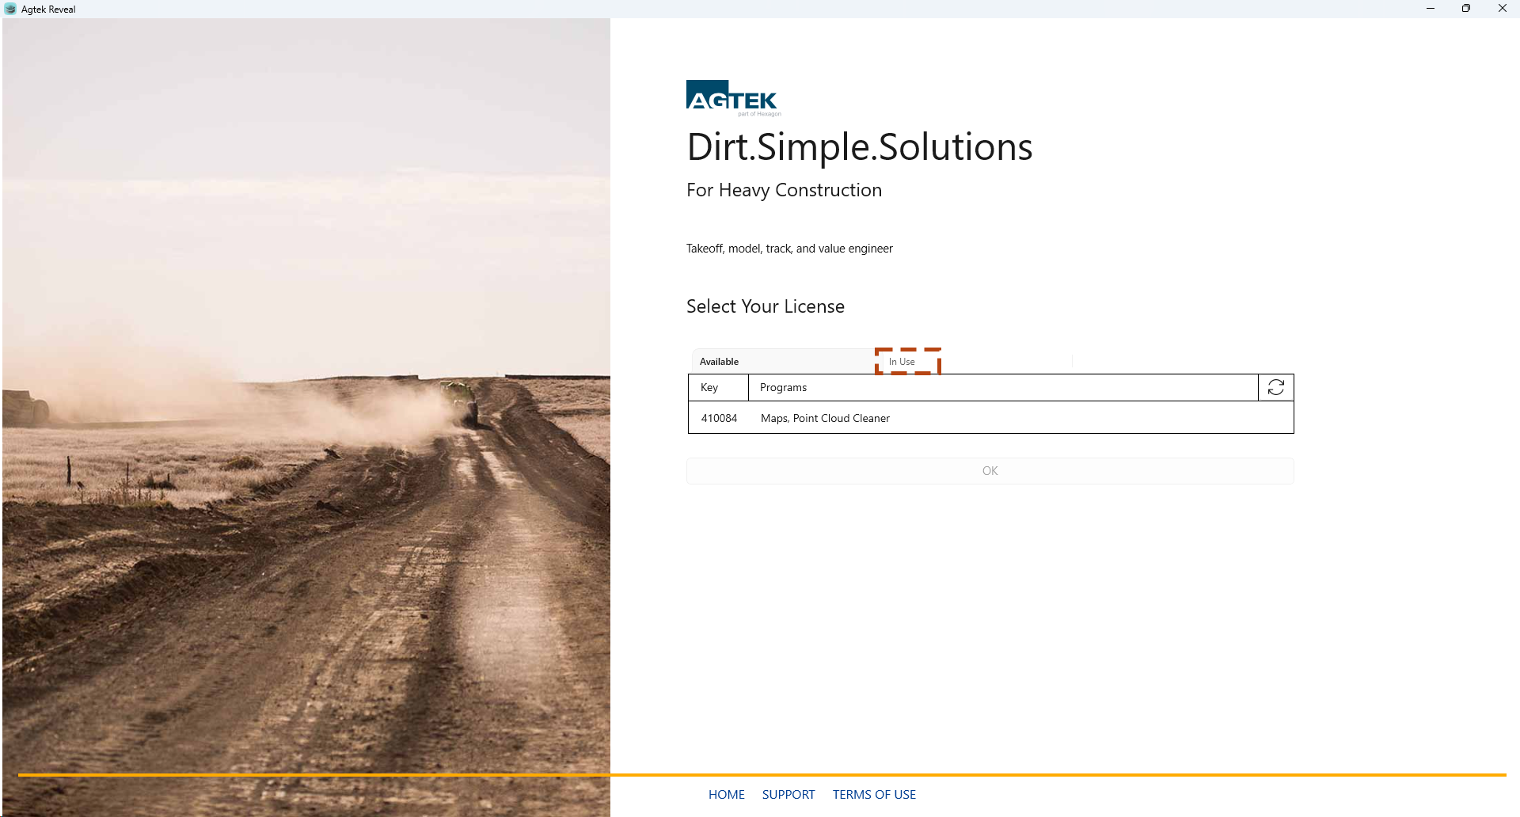This screenshot has height=817, width=1520.
Task: Click the Select Your License heading
Action: click(765, 306)
